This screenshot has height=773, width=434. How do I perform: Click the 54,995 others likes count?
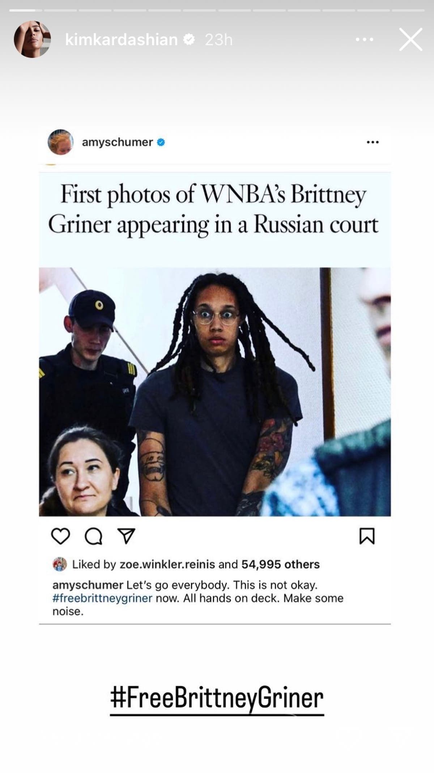click(280, 564)
